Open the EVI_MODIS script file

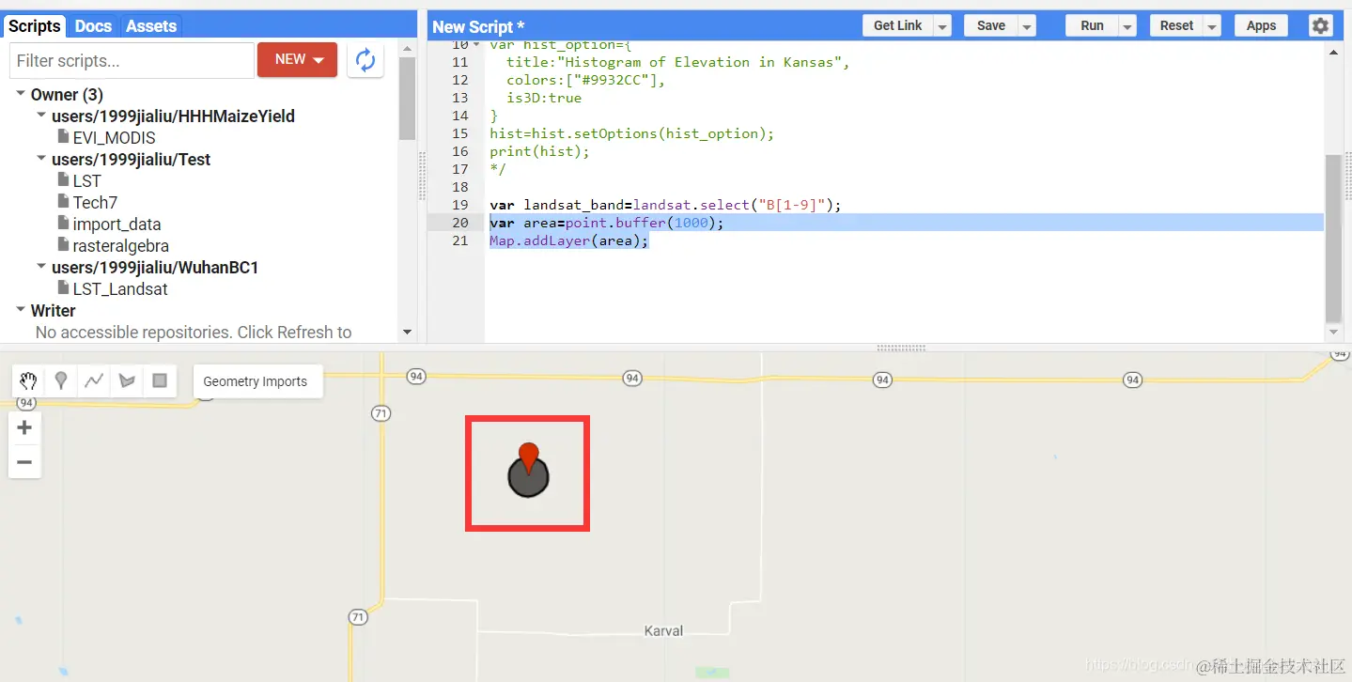(x=114, y=138)
